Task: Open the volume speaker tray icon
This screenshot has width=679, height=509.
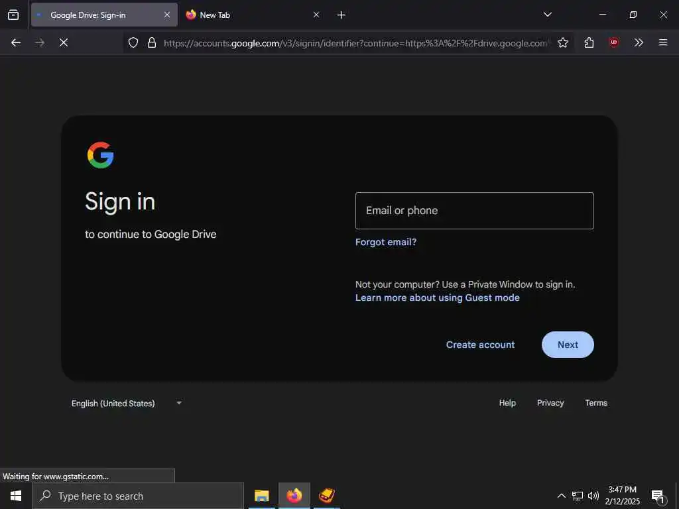Action: tap(593, 496)
